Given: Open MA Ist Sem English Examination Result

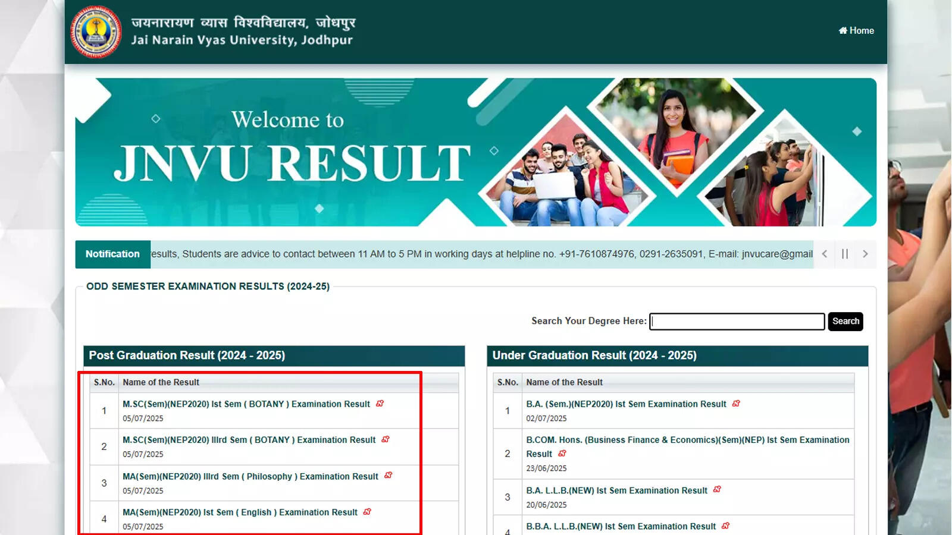Looking at the screenshot, I should click(240, 512).
